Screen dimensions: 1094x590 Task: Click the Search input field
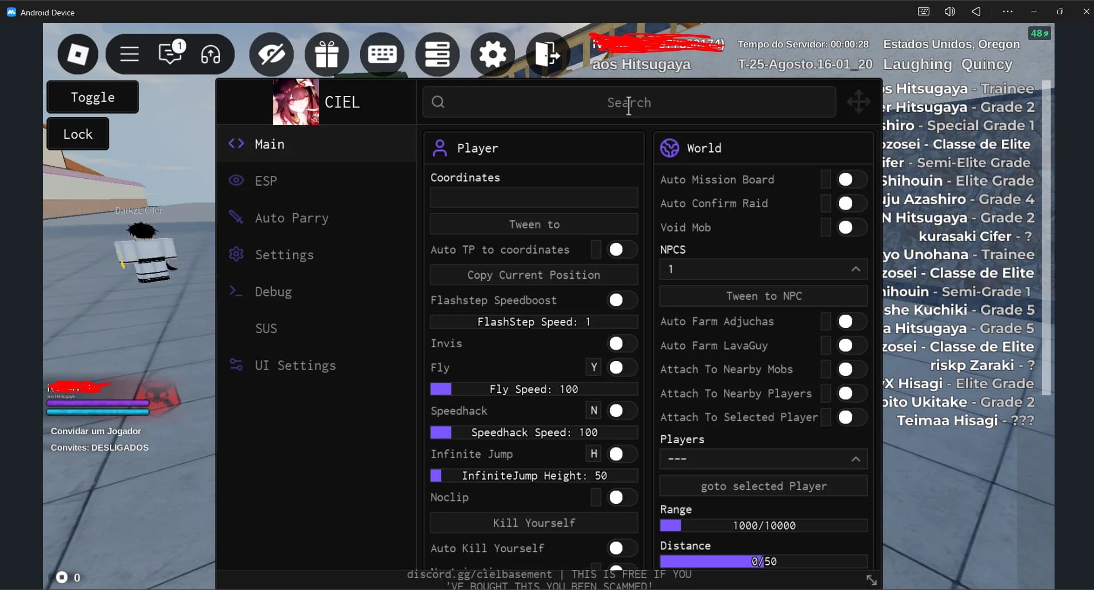[x=629, y=102]
